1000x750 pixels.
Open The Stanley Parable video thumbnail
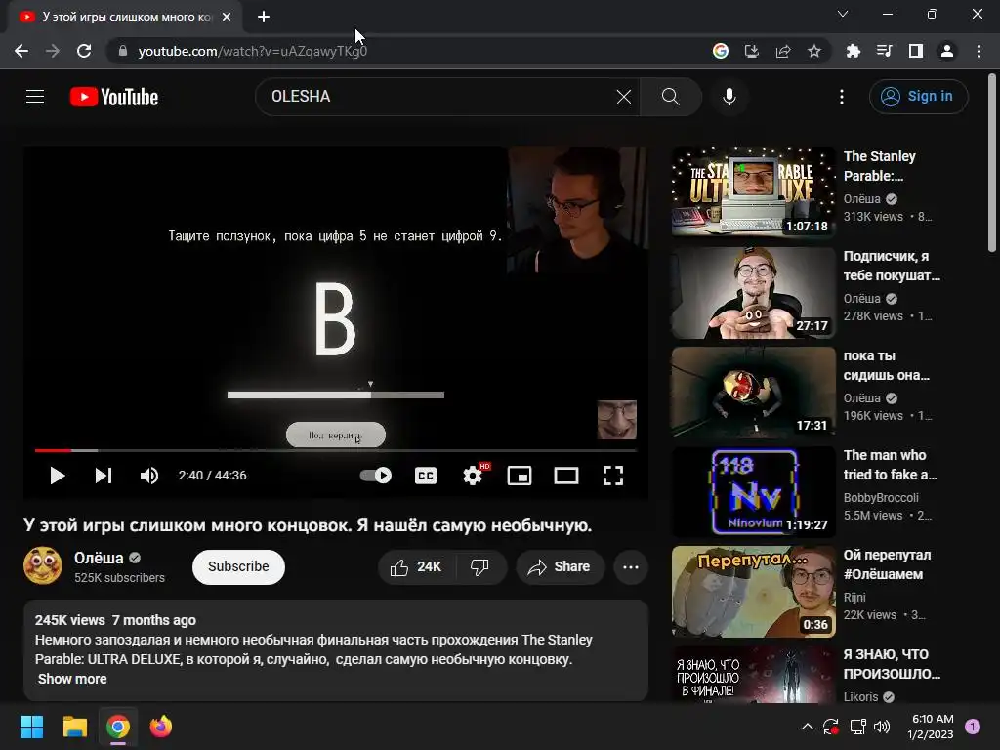[753, 192]
